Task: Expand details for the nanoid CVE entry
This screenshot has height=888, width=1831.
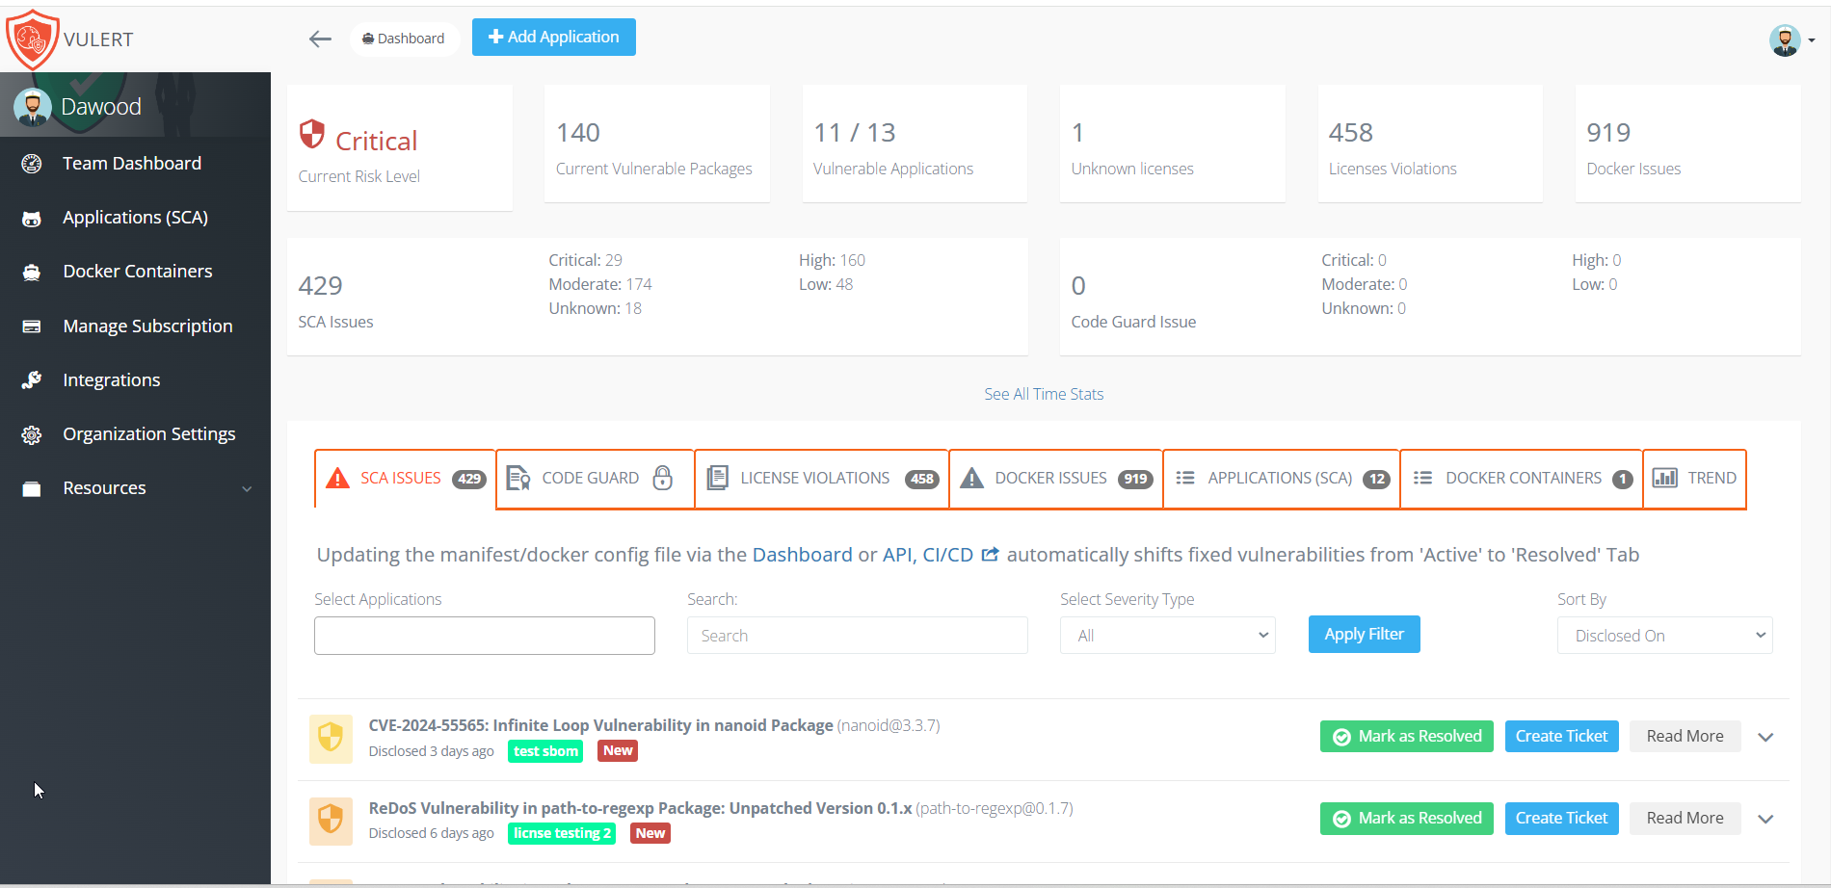Action: coord(1766,737)
